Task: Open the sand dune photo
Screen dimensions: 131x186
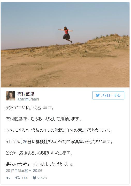Action: click(x=65, y=45)
